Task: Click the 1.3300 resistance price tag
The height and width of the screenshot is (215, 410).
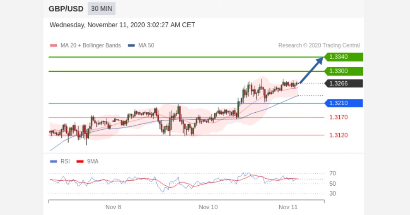Action: pos(343,71)
